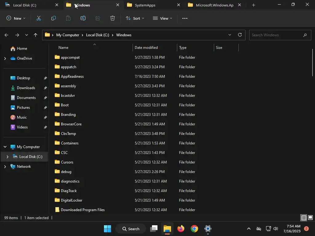Add a new tab with plus

254,5
